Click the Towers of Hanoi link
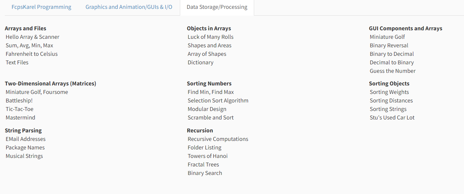Image resolution: width=464 pixels, height=194 pixels. point(207,156)
